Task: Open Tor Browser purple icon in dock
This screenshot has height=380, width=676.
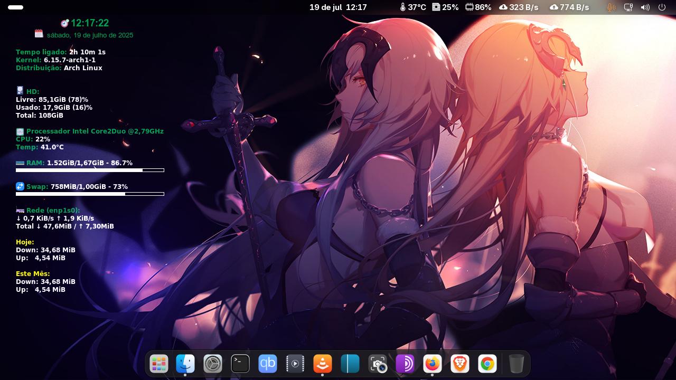Action: coord(405,364)
